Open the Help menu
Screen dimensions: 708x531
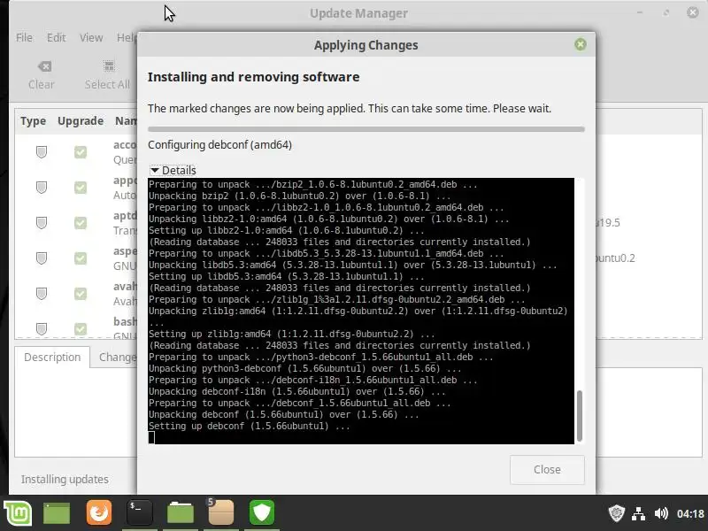click(127, 37)
